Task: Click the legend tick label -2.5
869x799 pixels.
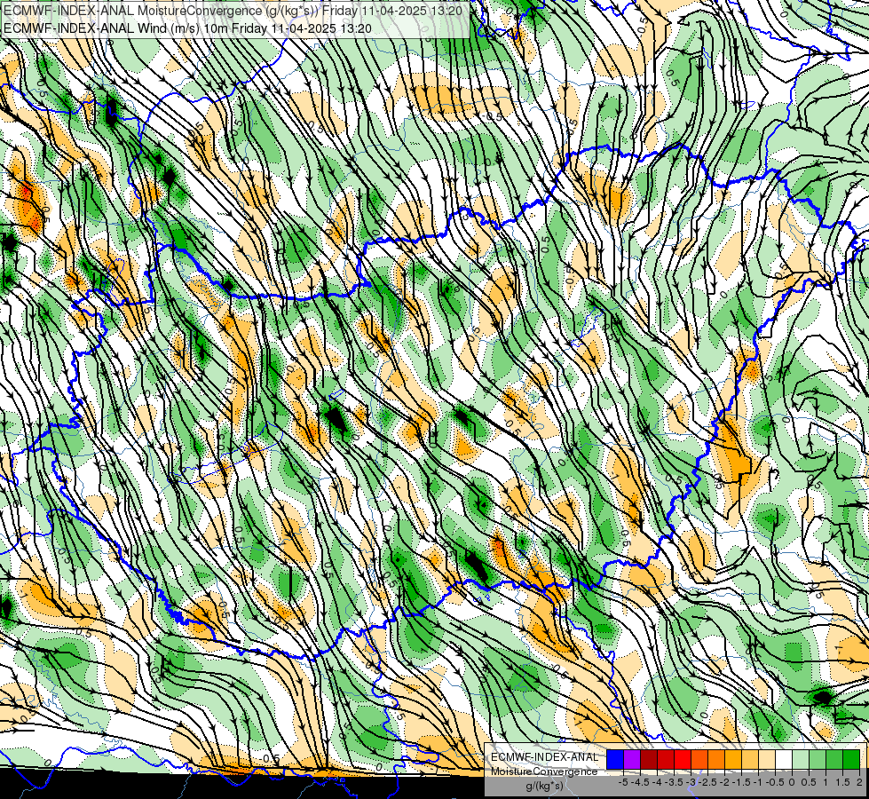Action: click(707, 782)
